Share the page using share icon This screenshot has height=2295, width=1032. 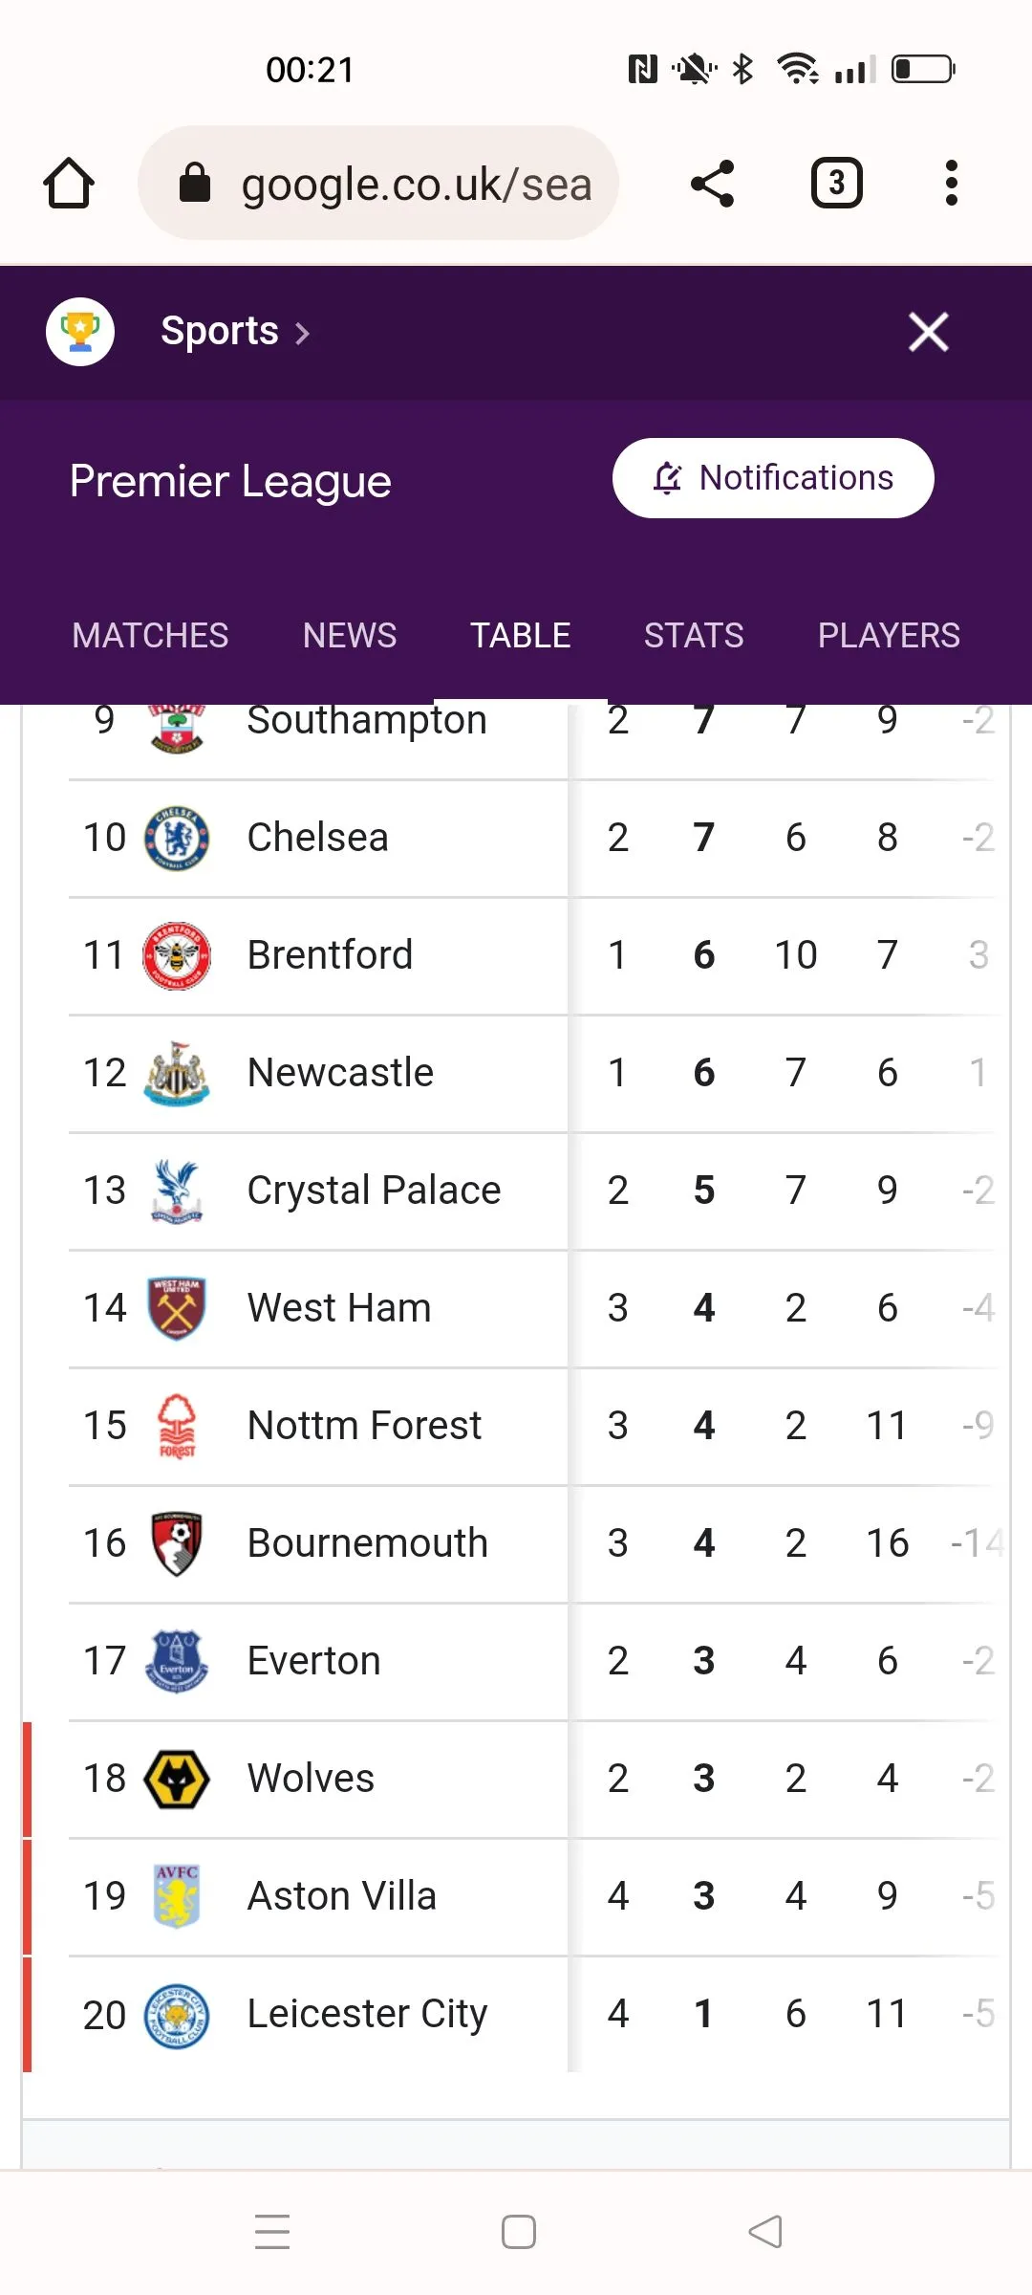(713, 183)
